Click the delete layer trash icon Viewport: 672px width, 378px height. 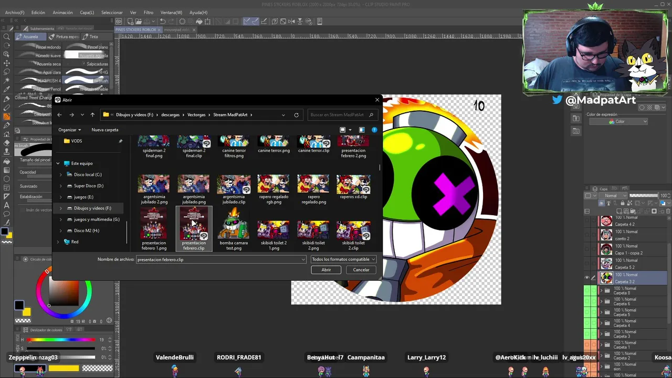click(668, 211)
